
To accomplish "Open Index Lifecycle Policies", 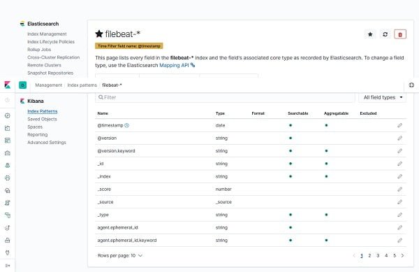I will (x=51, y=42).
